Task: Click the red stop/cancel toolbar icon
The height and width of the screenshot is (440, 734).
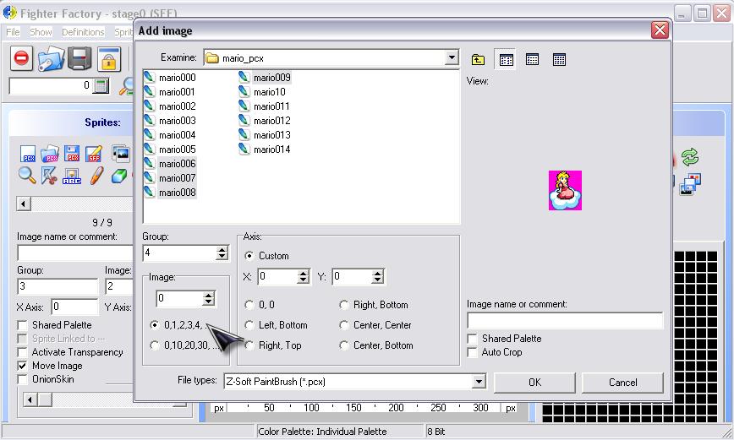Action: [x=22, y=59]
